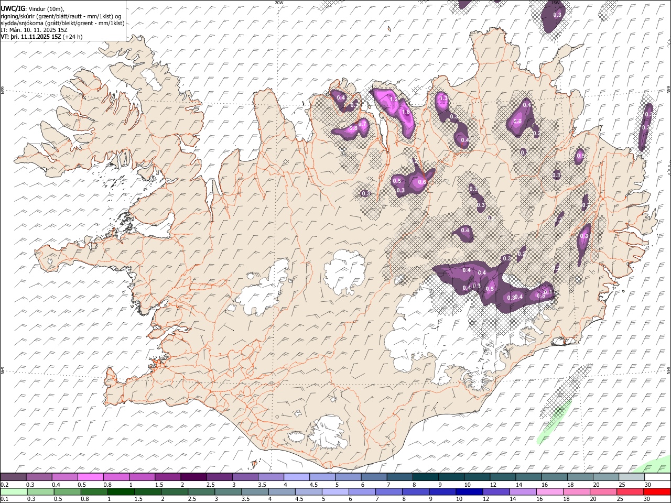Click the light pink swatch between 16 and 18

point(548,491)
